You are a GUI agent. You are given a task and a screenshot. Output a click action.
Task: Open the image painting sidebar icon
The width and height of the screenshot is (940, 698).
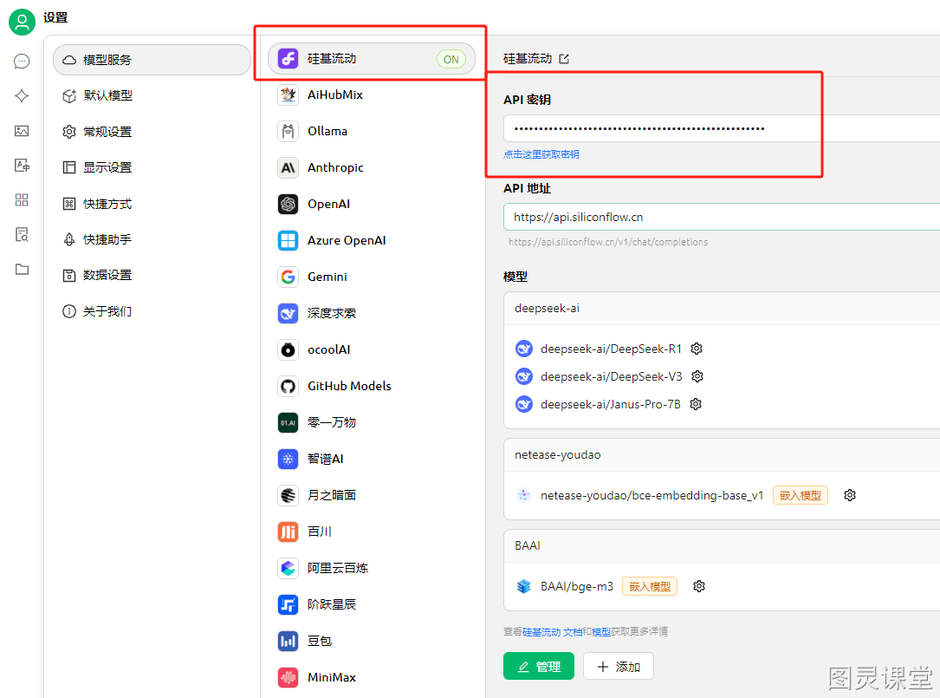(x=22, y=131)
